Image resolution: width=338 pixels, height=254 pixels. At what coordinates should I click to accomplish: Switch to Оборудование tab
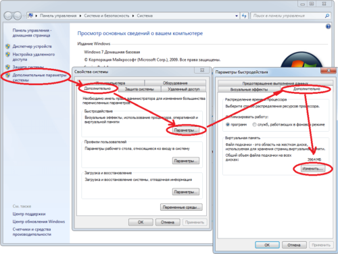[x=175, y=83]
